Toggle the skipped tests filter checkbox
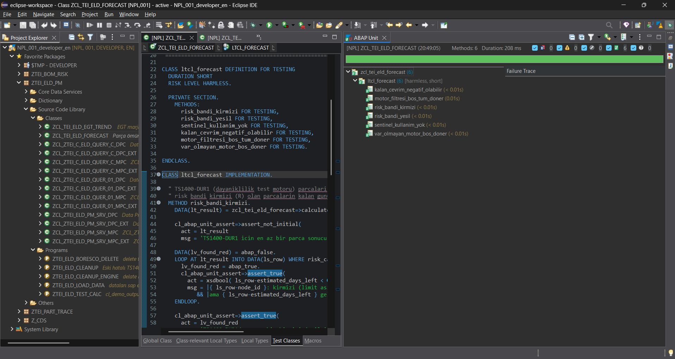 584,48
